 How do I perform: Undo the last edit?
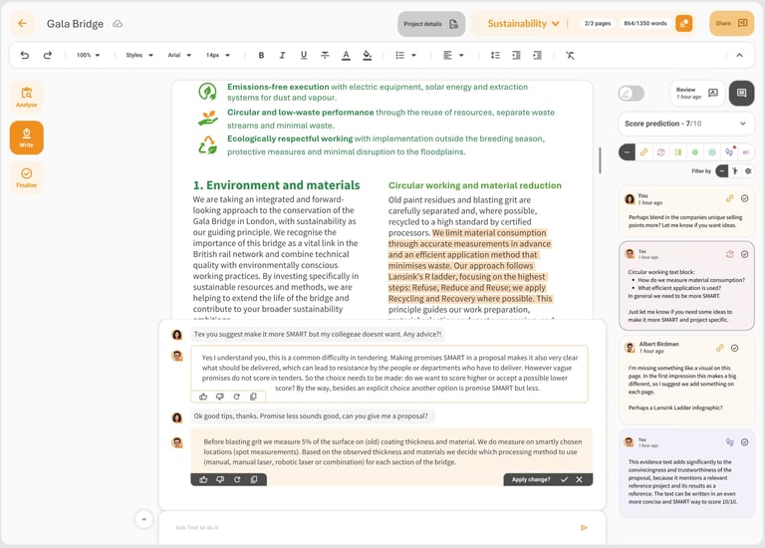(24, 55)
